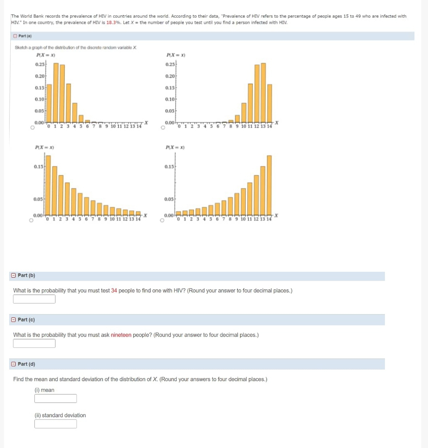Click the Part (d) header bar
Image resolution: width=428 pixels, height=448 pixels.
pos(197,364)
